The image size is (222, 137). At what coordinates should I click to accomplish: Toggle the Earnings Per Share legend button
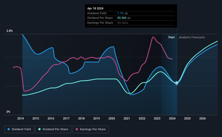pyautogui.click(x=91, y=129)
